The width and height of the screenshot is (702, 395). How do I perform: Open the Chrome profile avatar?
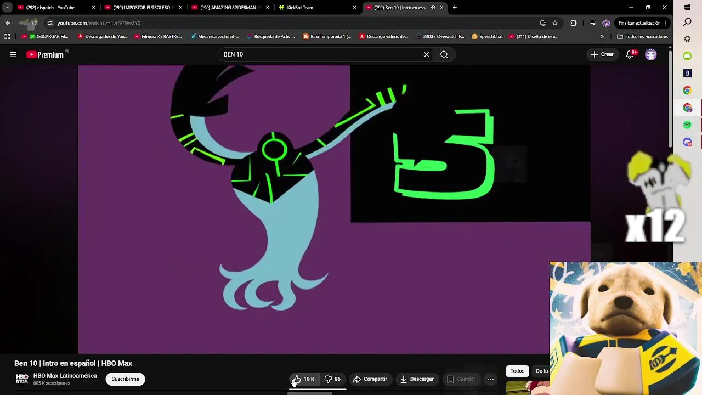point(606,23)
